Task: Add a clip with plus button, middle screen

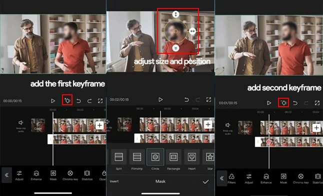Action: tap(208, 124)
